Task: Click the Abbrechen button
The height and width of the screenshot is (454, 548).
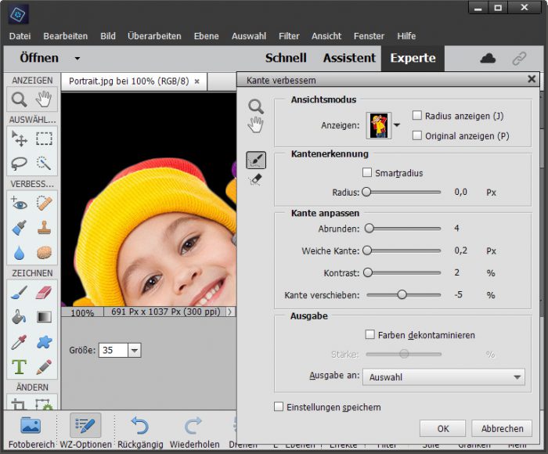Action: tap(502, 428)
